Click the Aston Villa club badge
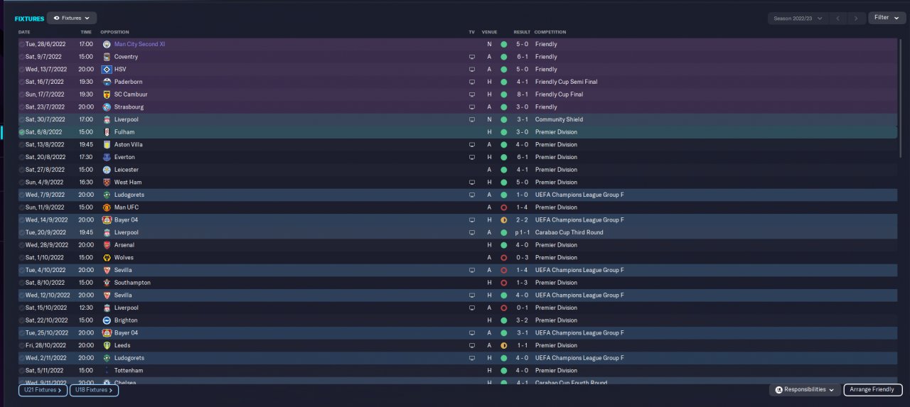Screen dimensions: 910x407 click(107, 145)
